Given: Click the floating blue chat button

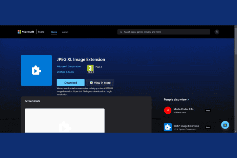Looking at the screenshot, I should coord(225,125).
